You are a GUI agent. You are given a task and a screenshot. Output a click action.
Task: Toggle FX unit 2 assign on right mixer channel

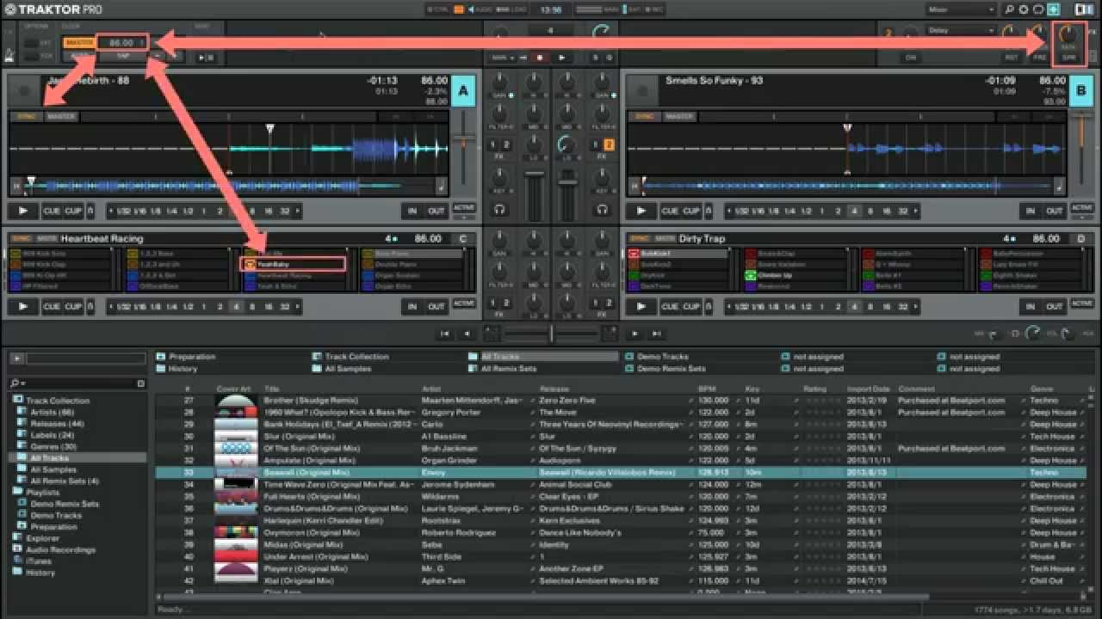[610, 144]
